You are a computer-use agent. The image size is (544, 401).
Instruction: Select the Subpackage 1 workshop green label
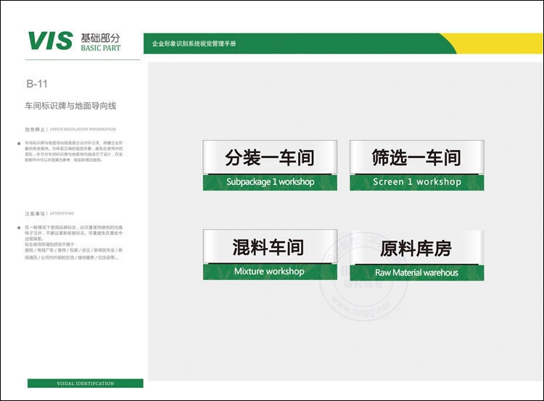[270, 182]
